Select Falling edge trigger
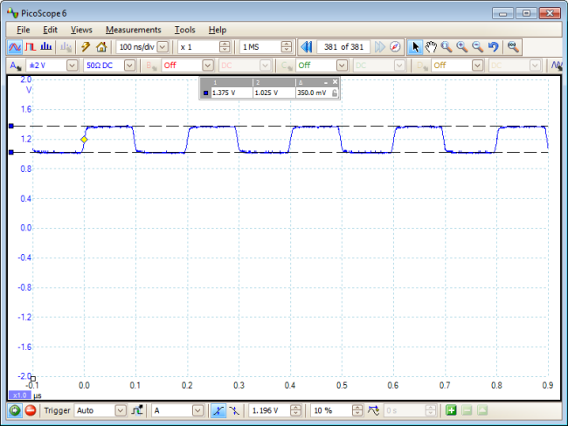The image size is (568, 426). tap(234, 410)
